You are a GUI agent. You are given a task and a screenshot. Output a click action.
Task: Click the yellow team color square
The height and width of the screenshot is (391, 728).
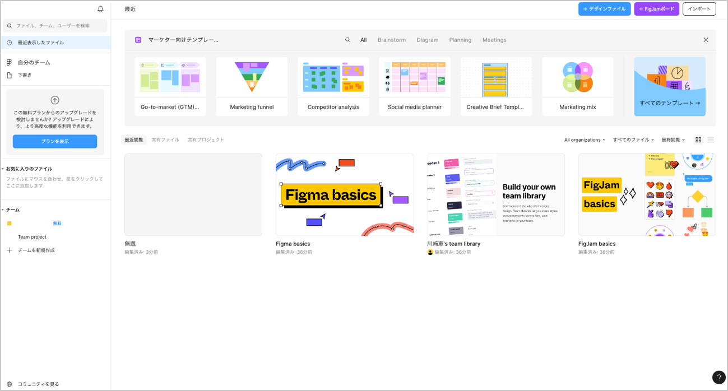click(9, 224)
